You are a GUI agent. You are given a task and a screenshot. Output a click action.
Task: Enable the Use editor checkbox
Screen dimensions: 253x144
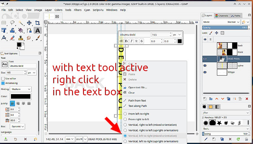(3, 78)
